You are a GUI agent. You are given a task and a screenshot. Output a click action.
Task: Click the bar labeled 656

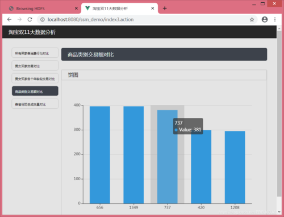100,155
